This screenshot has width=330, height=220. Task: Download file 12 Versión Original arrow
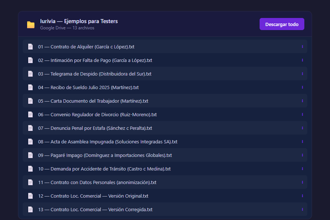pyautogui.click(x=302, y=196)
